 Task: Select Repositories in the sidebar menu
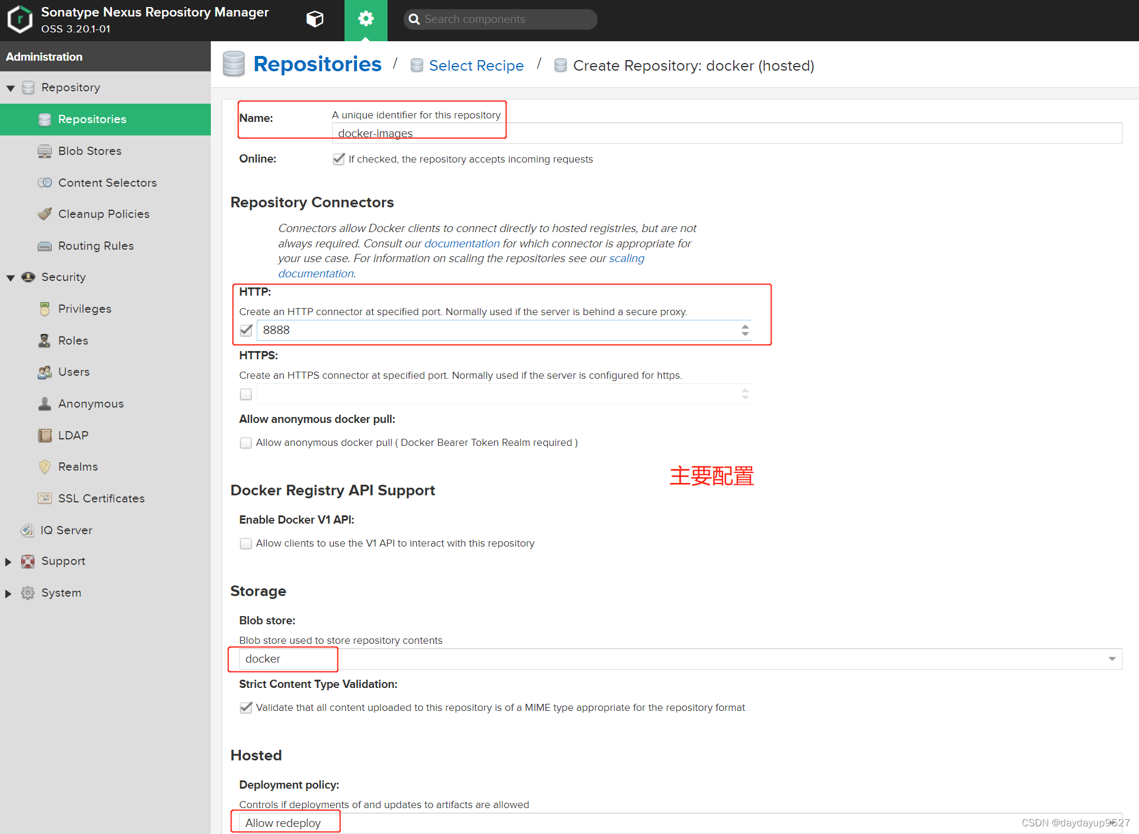pos(92,119)
